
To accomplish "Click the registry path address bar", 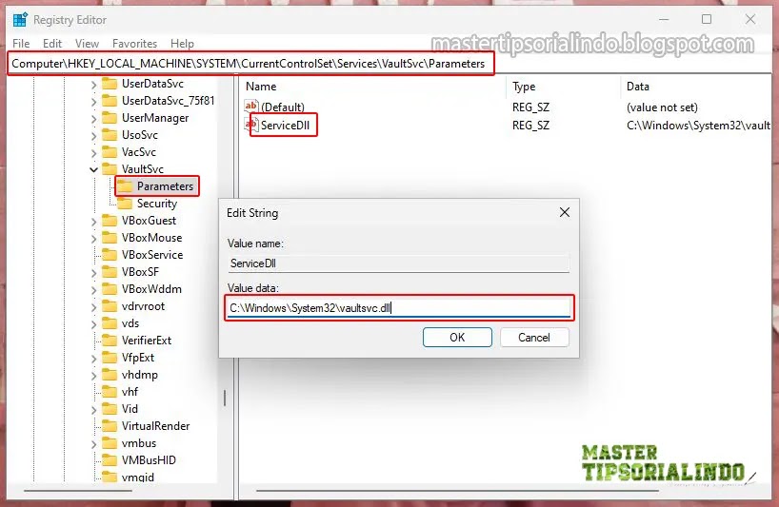I will [x=250, y=64].
